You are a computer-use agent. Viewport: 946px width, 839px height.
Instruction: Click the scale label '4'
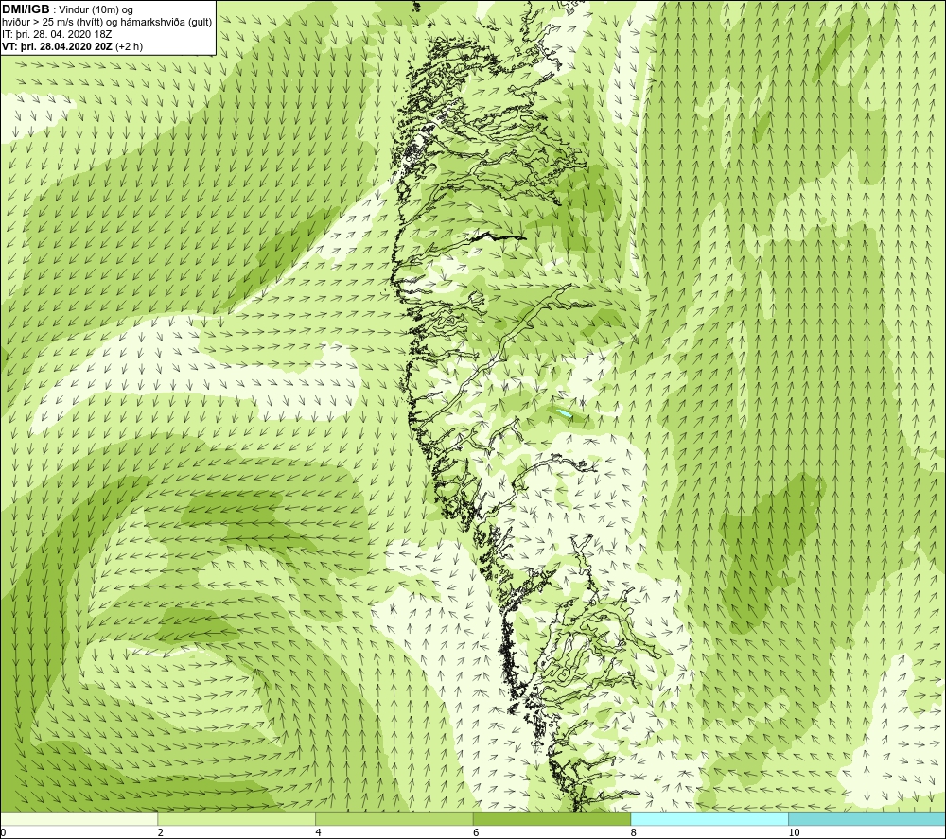(x=318, y=832)
